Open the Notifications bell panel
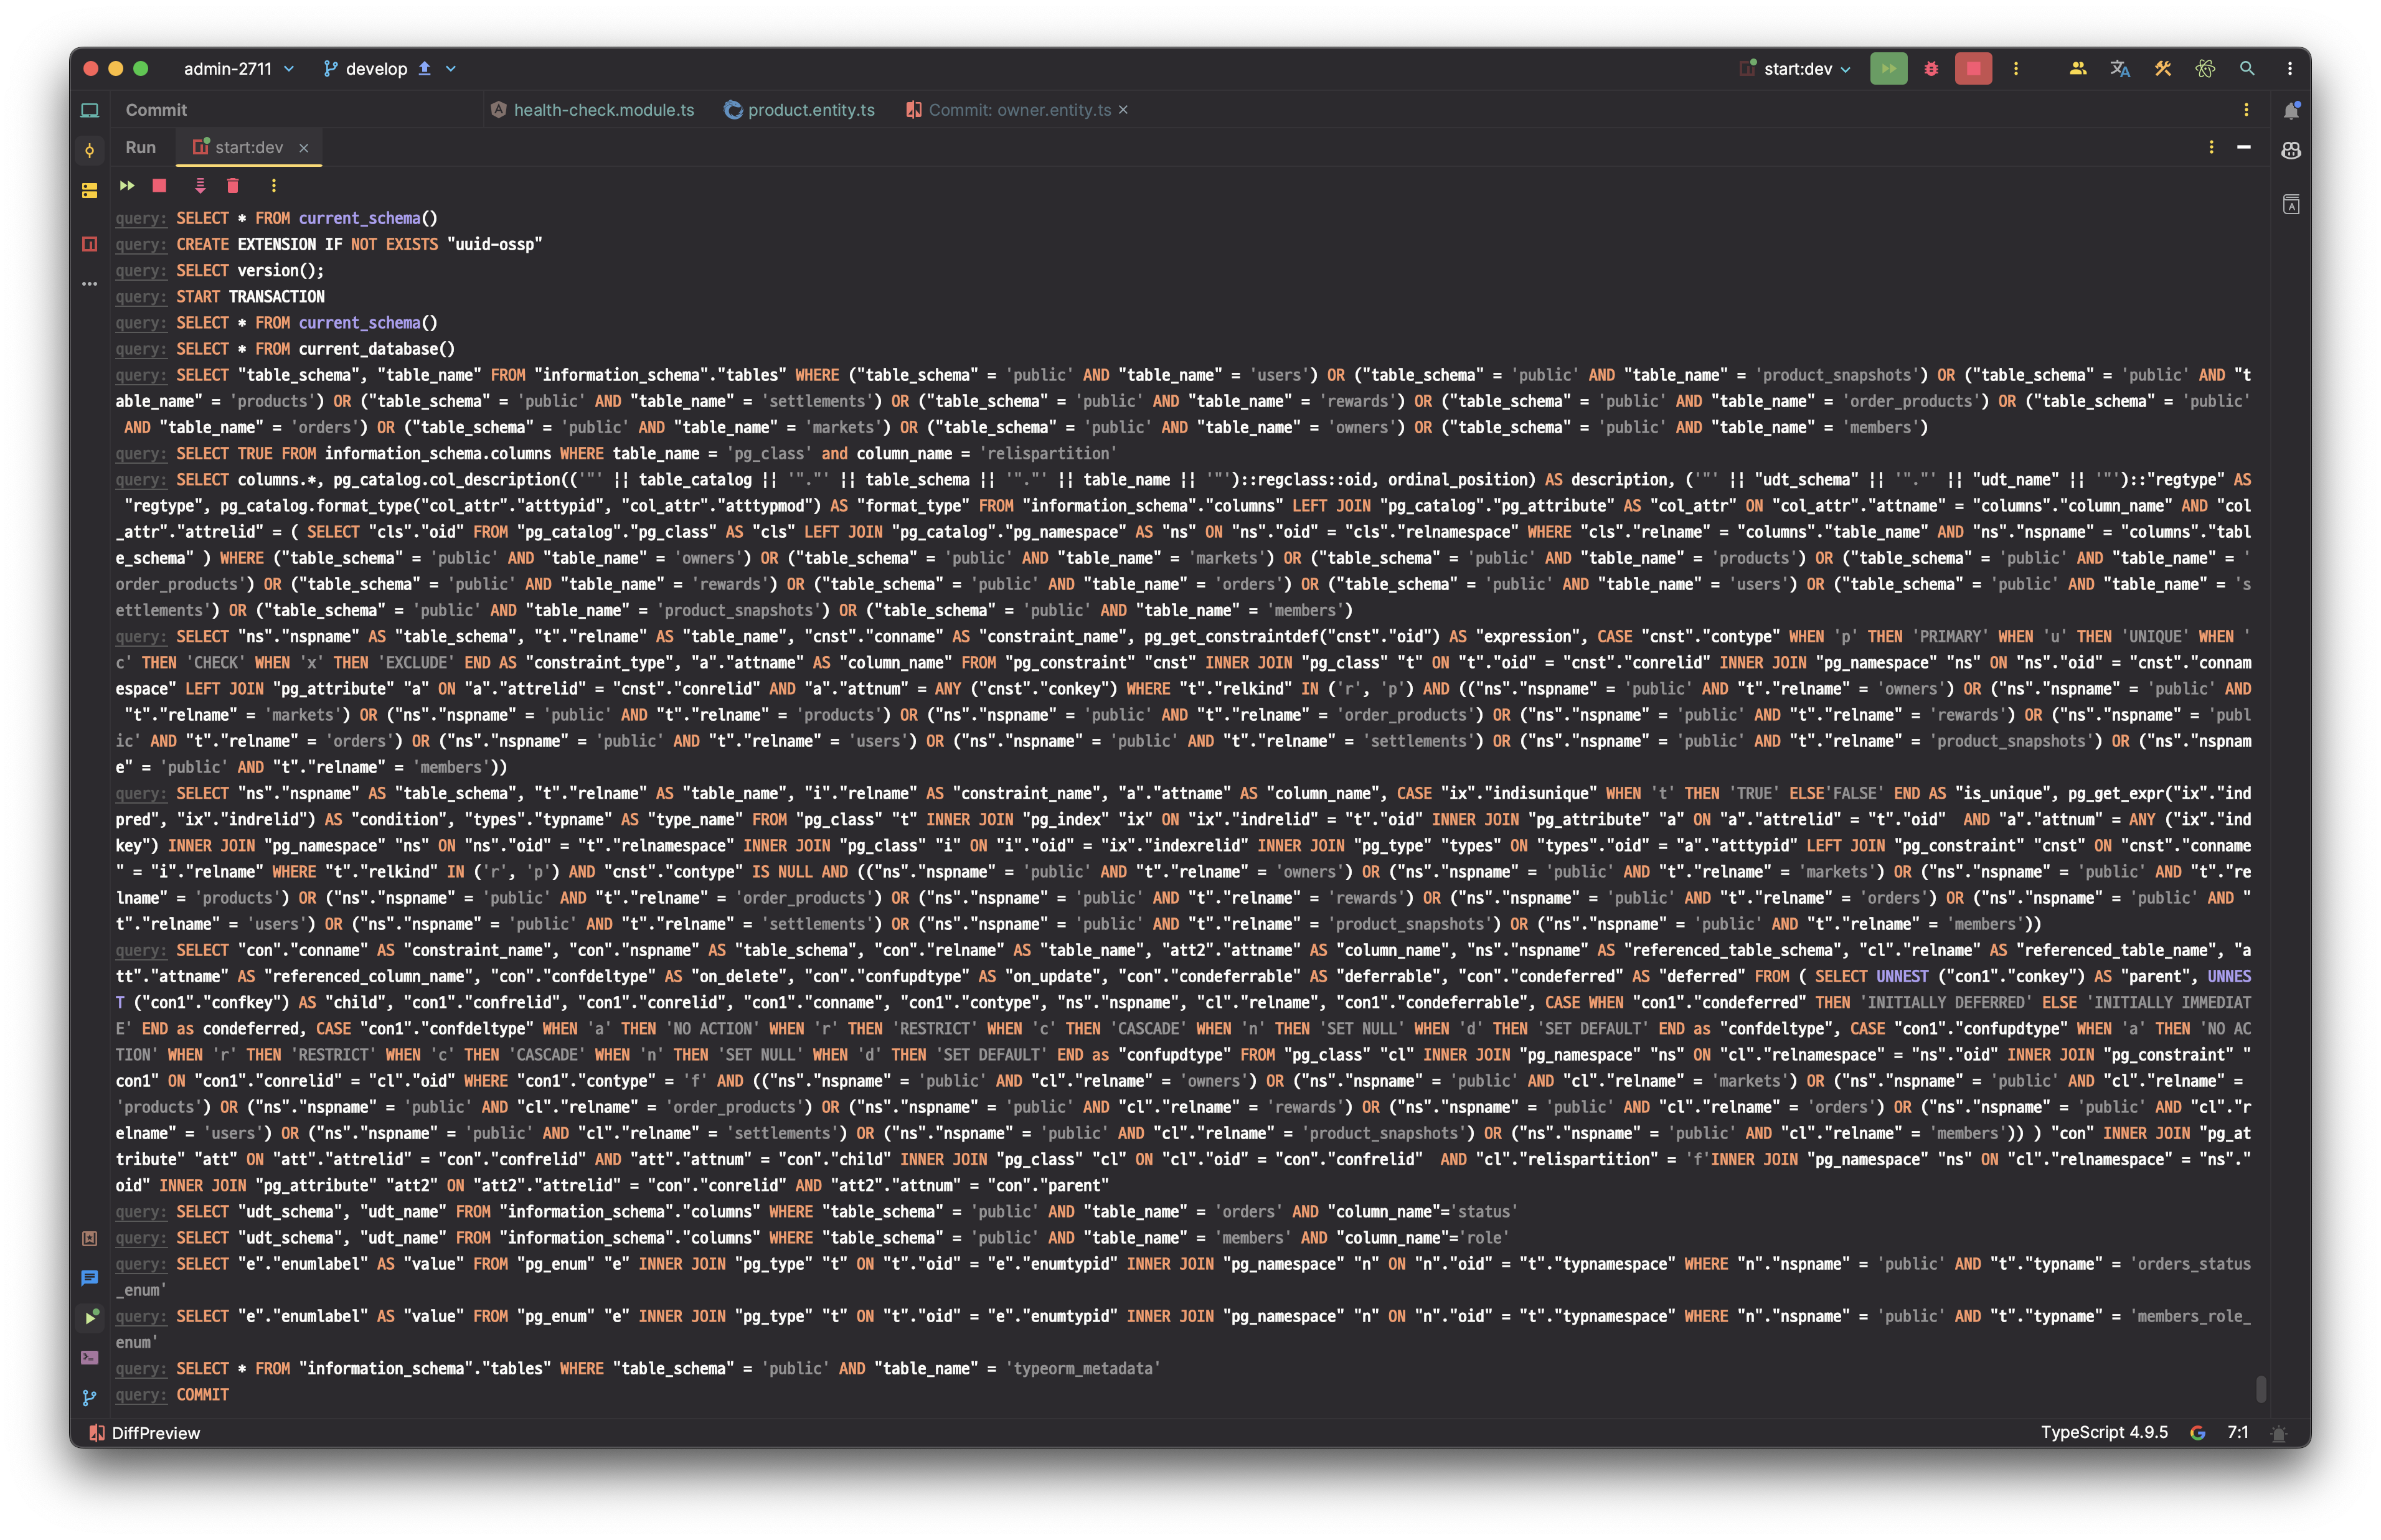 (x=2291, y=111)
